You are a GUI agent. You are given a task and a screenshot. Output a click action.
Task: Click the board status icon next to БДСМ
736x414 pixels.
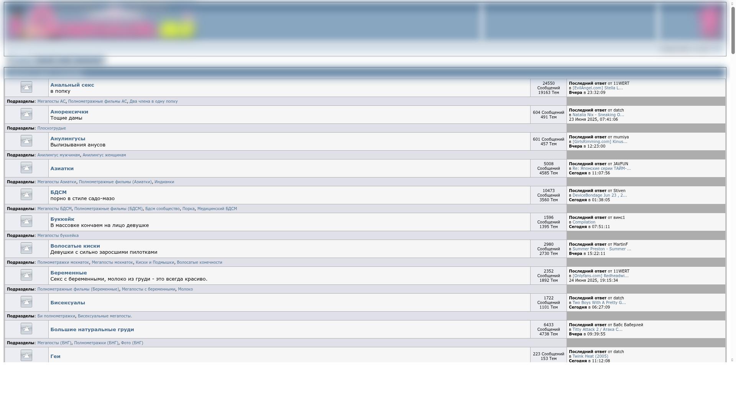pyautogui.click(x=26, y=195)
